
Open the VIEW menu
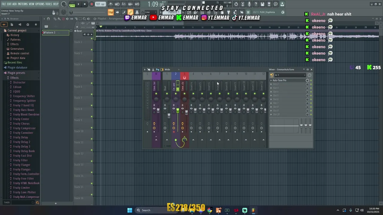(31, 4)
